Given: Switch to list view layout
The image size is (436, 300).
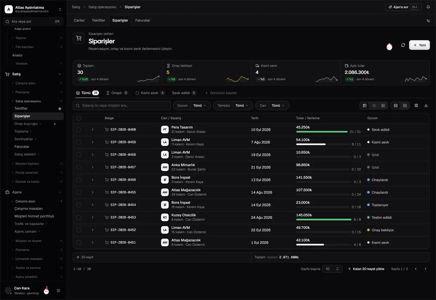Looking at the screenshot, I should (374, 106).
